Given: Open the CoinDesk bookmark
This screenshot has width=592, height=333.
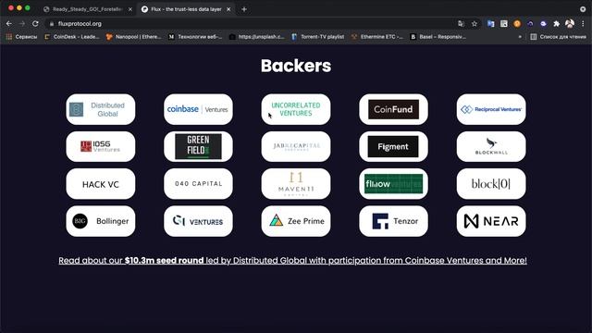Looking at the screenshot, I should (72, 37).
